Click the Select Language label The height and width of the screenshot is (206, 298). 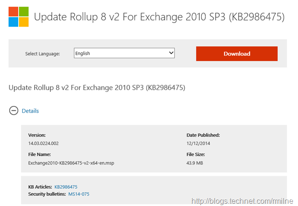coord(42,54)
